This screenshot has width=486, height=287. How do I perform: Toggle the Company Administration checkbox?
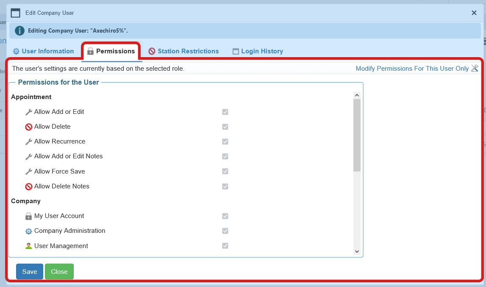coord(225,231)
